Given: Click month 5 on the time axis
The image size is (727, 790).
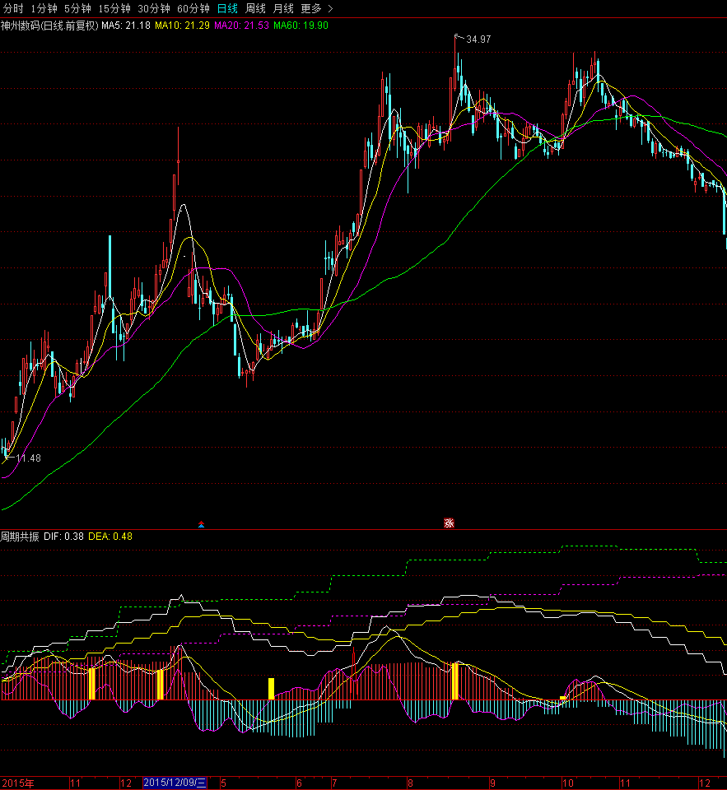Looking at the screenshot, I should click(x=223, y=783).
